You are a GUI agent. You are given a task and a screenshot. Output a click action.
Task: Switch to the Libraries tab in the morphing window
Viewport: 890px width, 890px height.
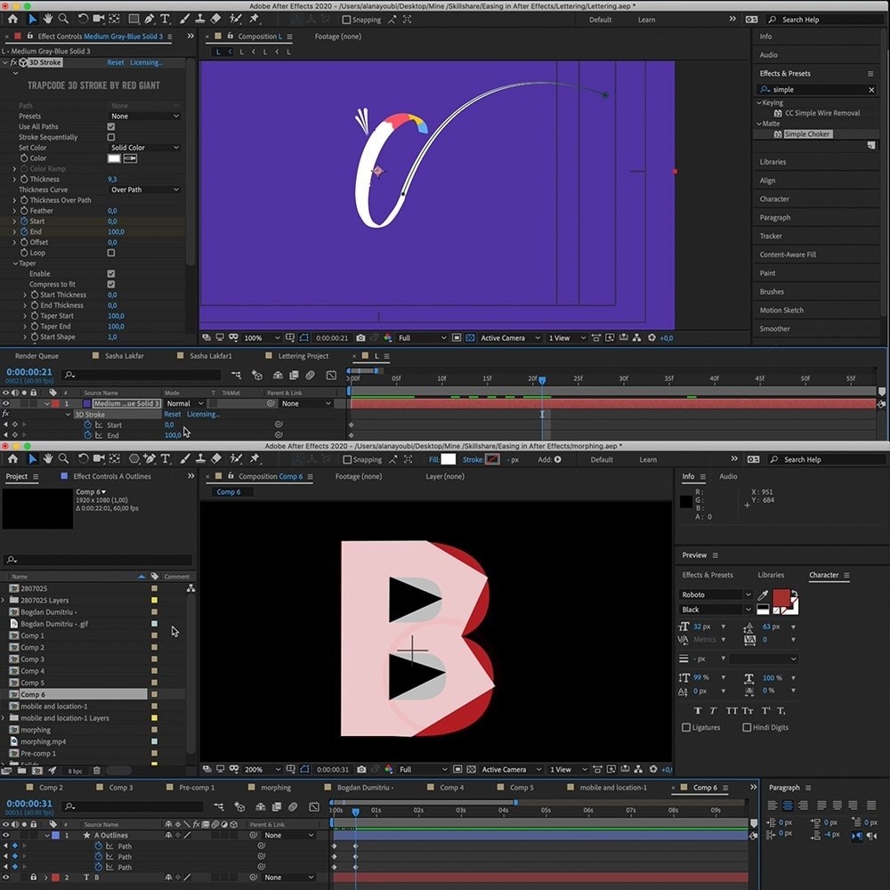pyautogui.click(x=771, y=575)
